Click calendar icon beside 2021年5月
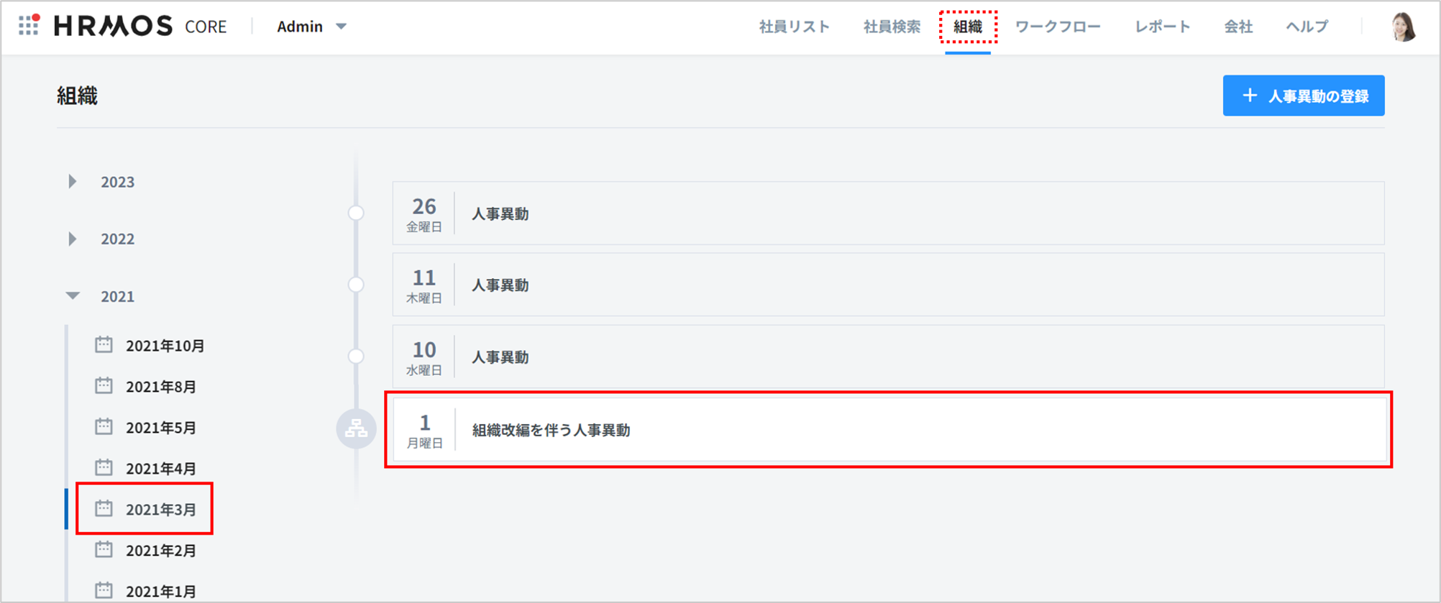The image size is (1441, 603). coord(104,427)
